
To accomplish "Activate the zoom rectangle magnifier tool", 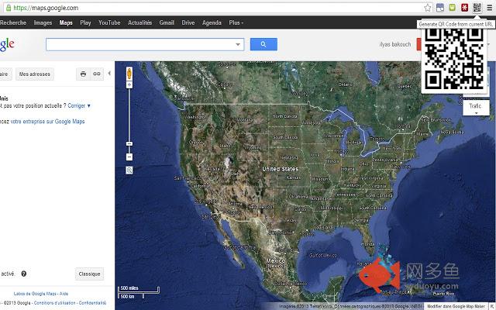I will (x=129, y=170).
